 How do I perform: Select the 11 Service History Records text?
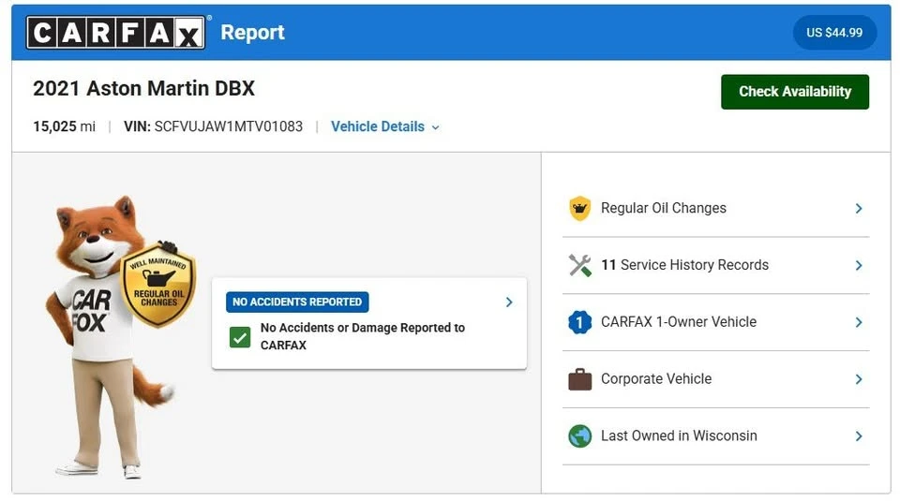point(684,265)
